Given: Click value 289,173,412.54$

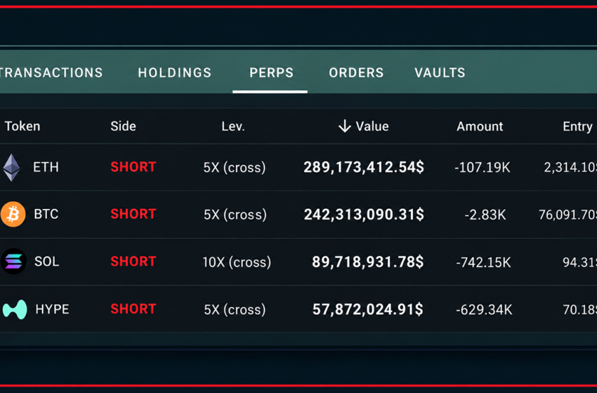Looking at the screenshot, I should pyautogui.click(x=364, y=168).
